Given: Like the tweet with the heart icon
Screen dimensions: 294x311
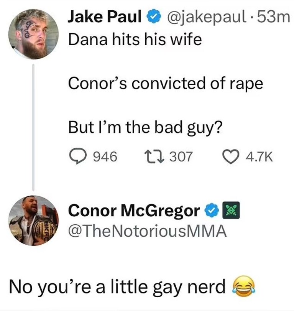Looking at the screenshot, I should pyautogui.click(x=231, y=157).
